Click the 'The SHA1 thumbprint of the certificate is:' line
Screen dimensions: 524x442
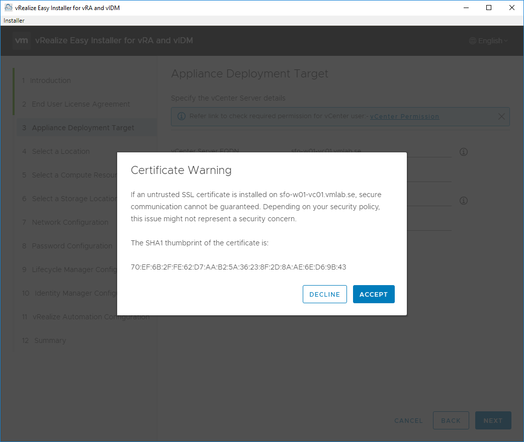tap(200, 243)
